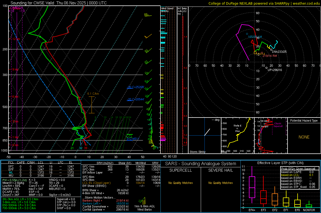Viewport: 321px width, 213px height.
Task: Click the NONE hazard type text
Action: pyautogui.click(x=304, y=137)
